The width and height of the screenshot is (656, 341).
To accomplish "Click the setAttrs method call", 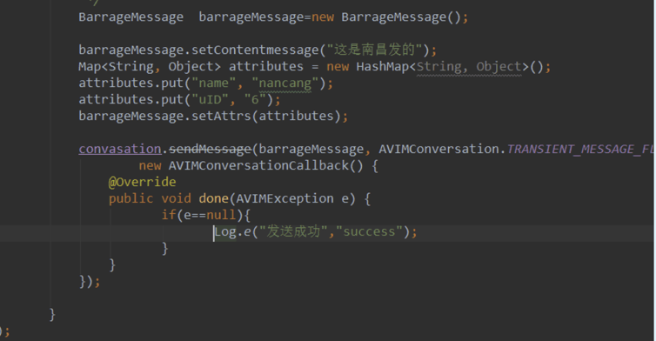I will pyautogui.click(x=221, y=116).
